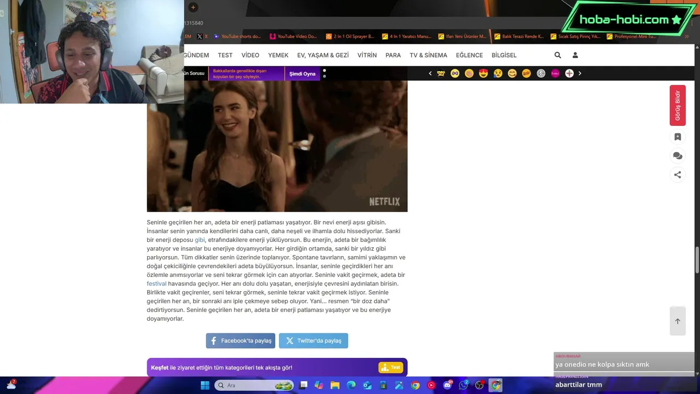Open the PARA menu item
This screenshot has height=394, width=700.
tap(393, 55)
